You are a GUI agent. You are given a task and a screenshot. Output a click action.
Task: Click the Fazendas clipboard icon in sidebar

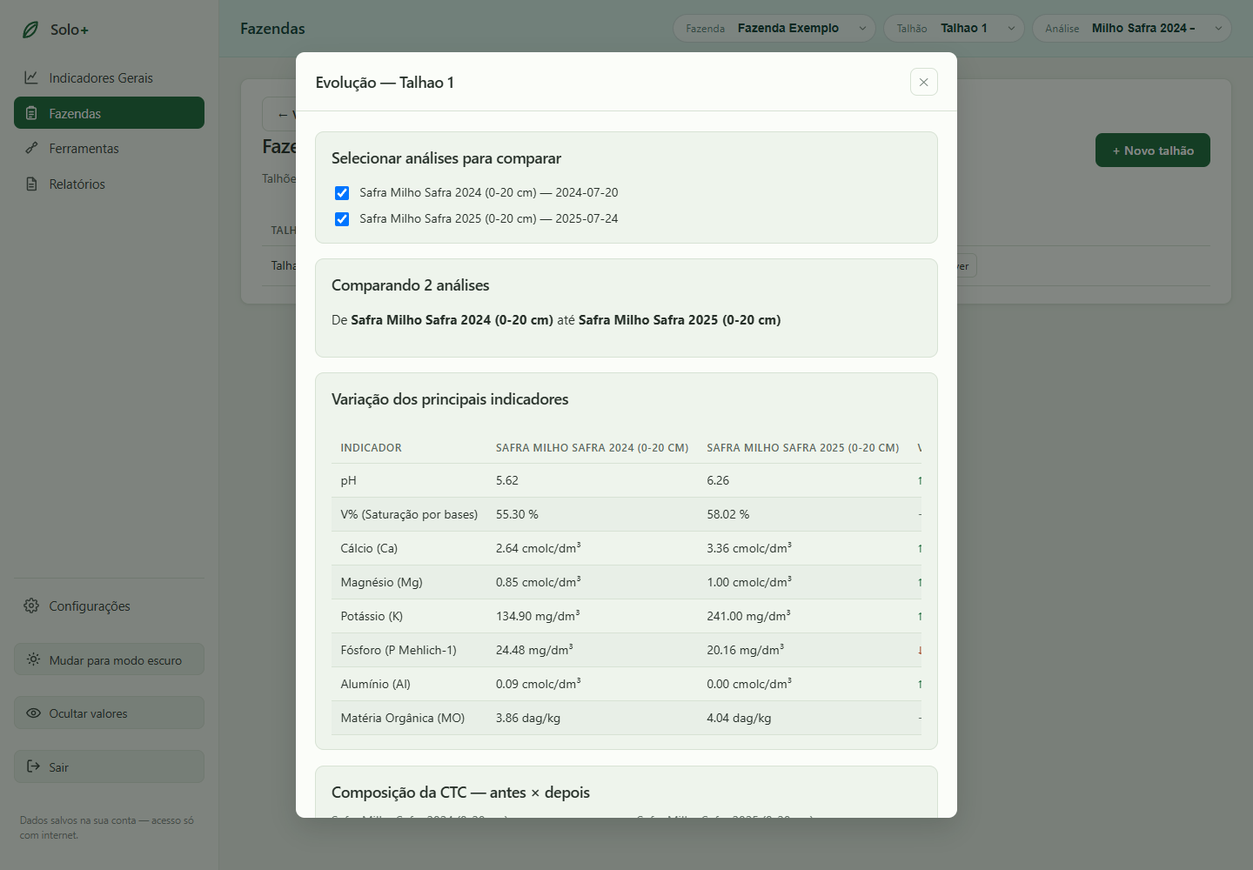click(x=31, y=113)
